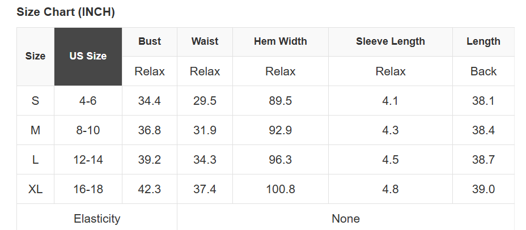Select size L row label
Image resolution: width=526 pixels, height=230 pixels.
click(x=35, y=160)
